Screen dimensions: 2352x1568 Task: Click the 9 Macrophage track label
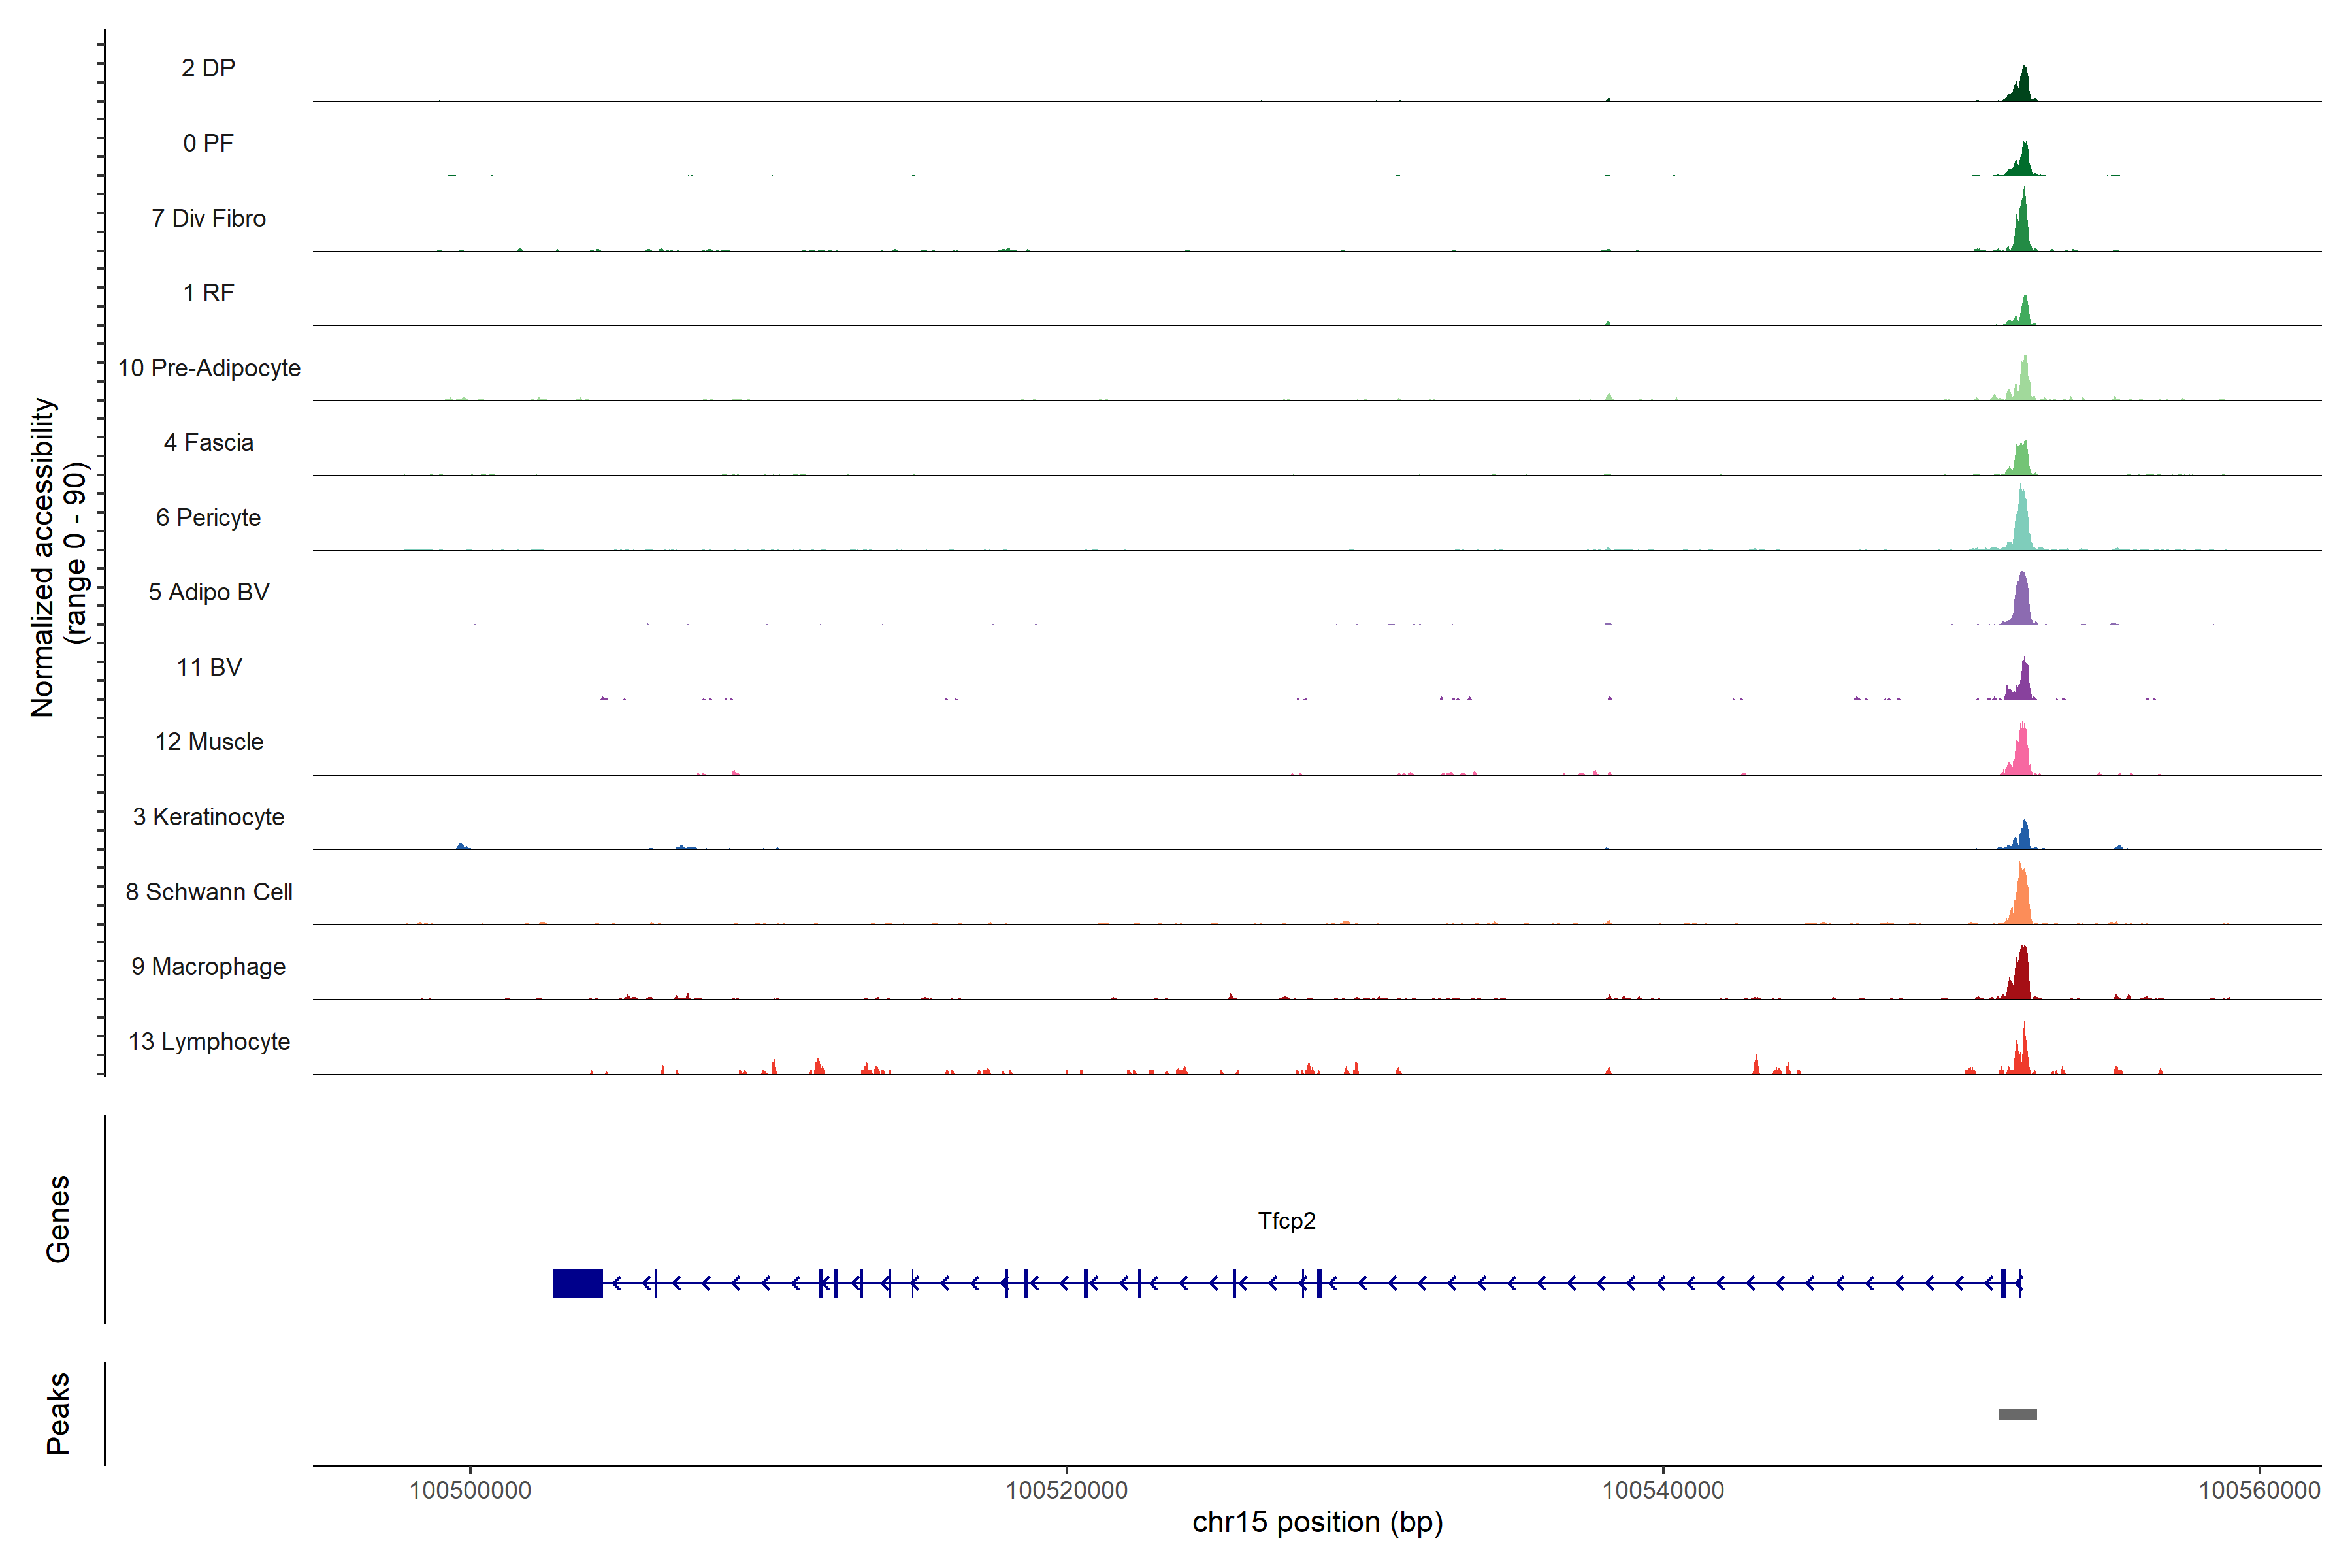click(208, 966)
